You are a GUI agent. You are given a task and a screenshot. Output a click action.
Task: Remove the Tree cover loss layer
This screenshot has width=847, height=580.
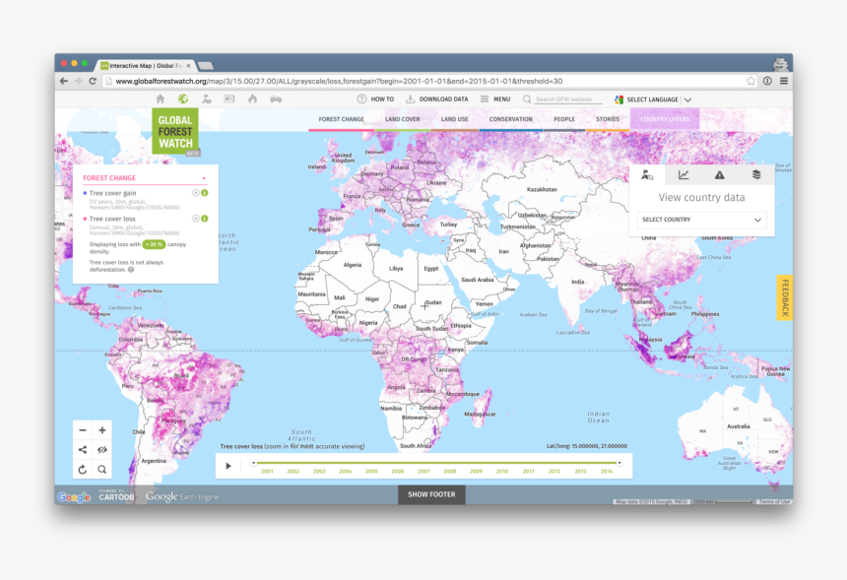coord(195,219)
